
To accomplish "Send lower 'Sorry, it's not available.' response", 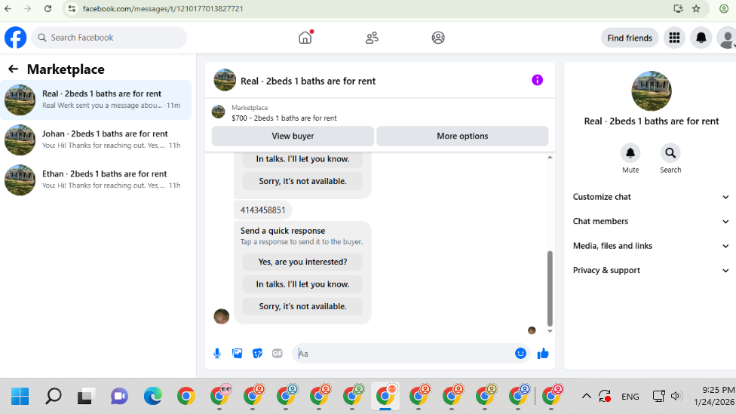I will (x=302, y=306).
